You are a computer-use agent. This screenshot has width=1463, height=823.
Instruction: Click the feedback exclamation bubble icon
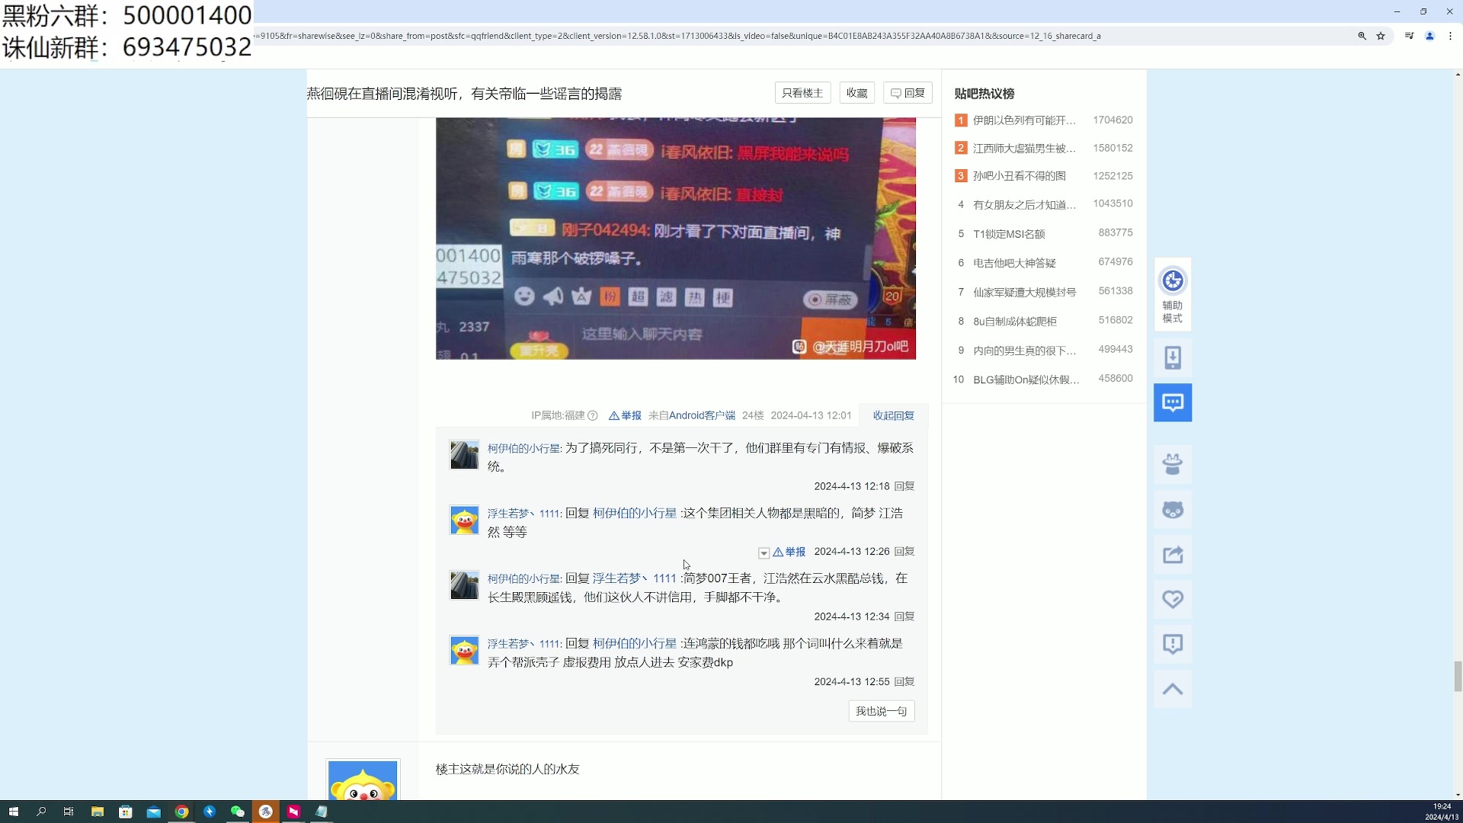pyautogui.click(x=1172, y=645)
